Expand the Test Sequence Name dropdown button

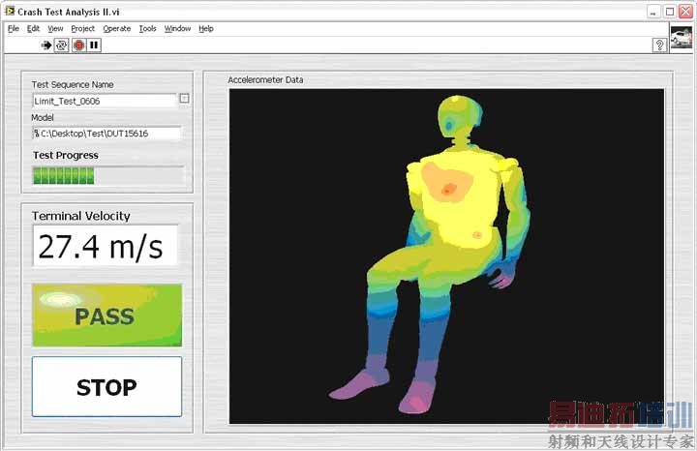(x=185, y=98)
